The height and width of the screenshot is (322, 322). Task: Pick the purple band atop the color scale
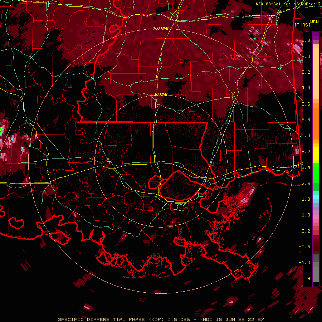[x=316, y=36]
